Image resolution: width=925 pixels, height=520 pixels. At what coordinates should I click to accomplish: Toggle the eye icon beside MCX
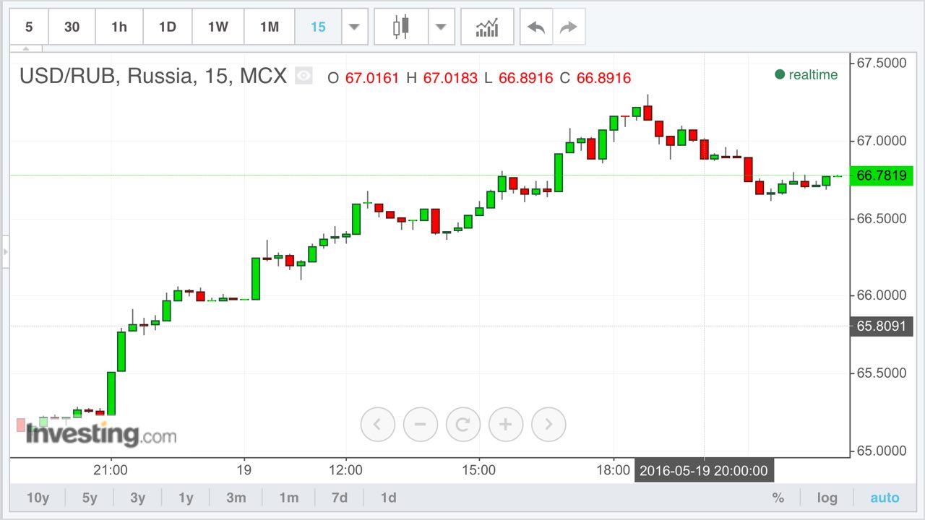click(304, 75)
